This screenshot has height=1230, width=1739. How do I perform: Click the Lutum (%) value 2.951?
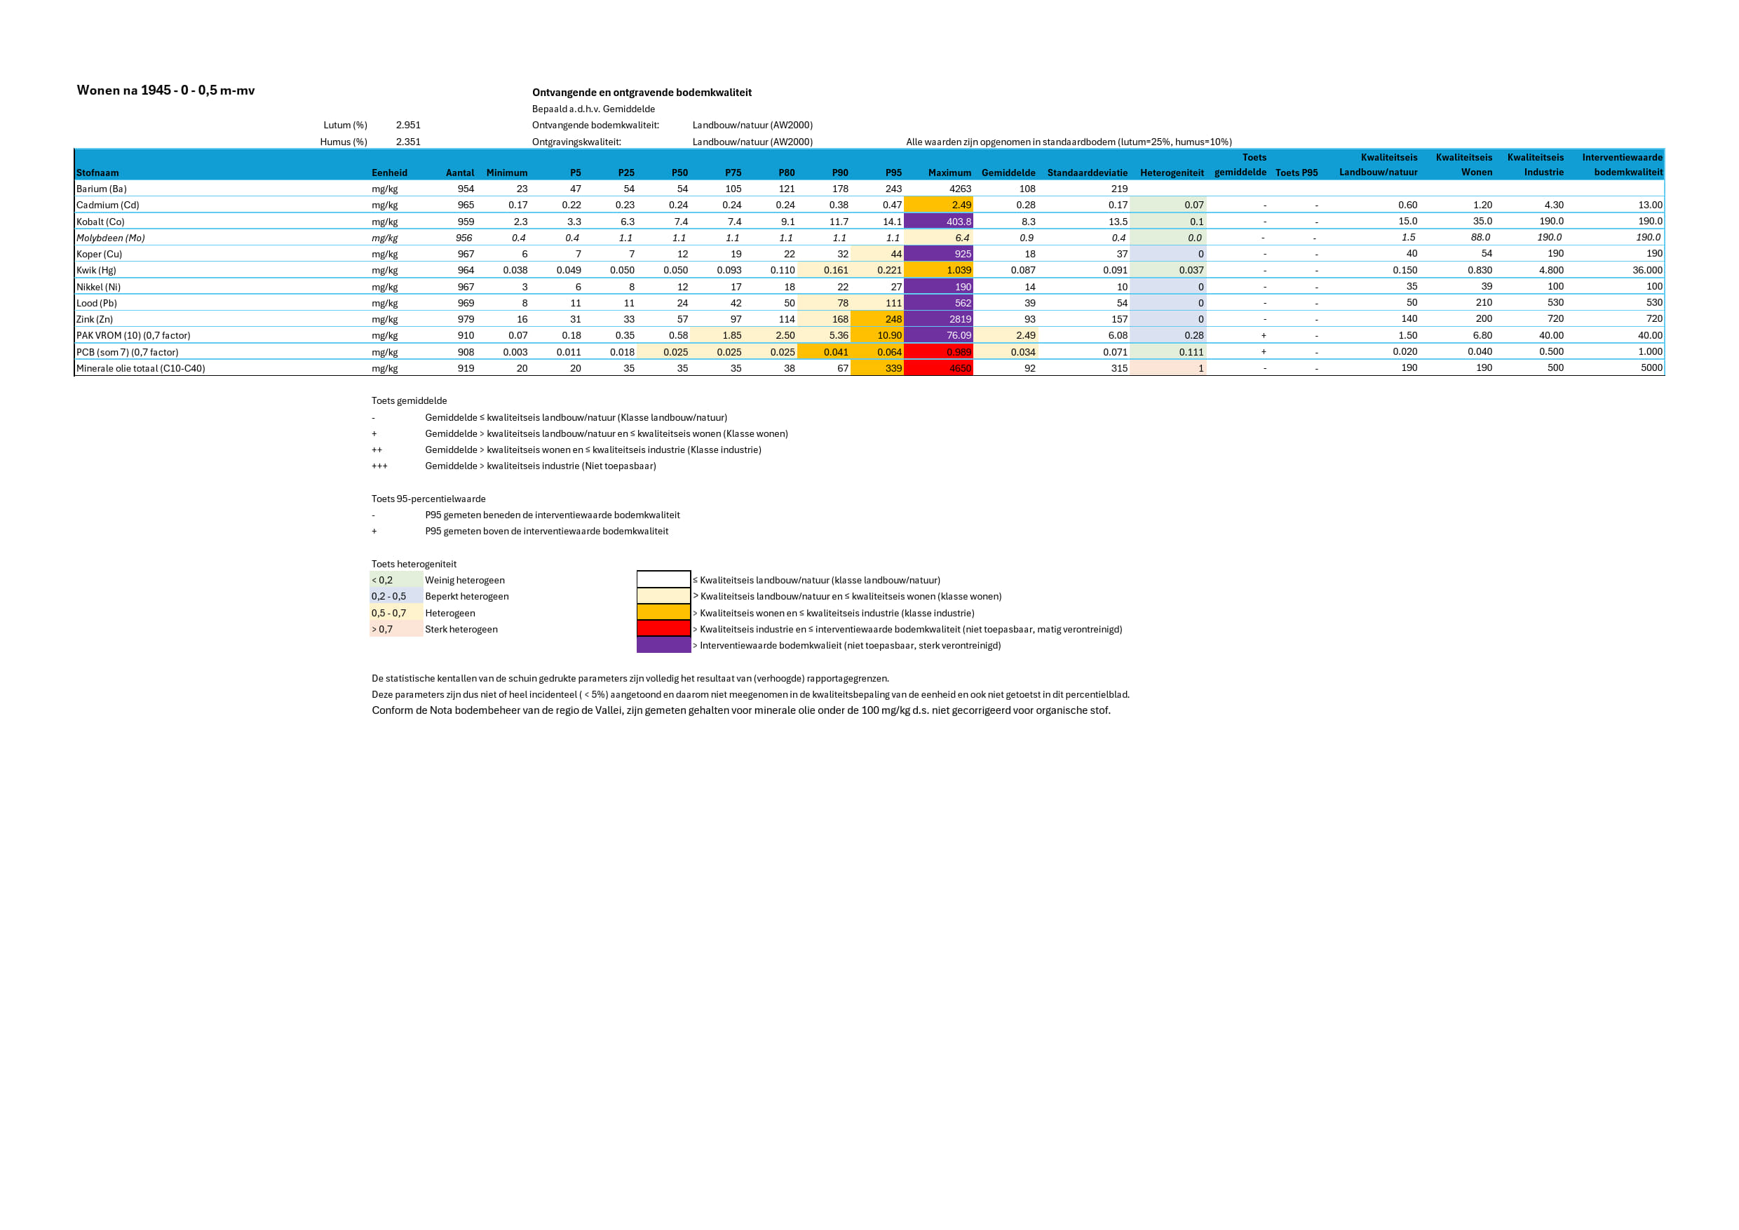click(407, 125)
